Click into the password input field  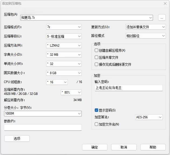(128, 88)
